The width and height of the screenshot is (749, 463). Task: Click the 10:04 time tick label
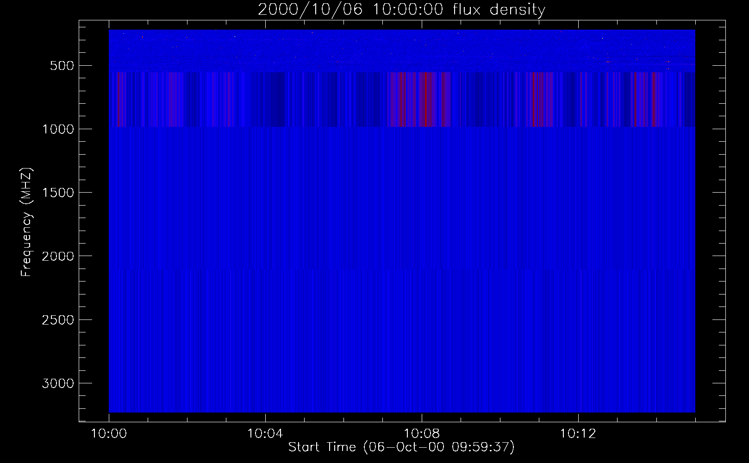[x=265, y=433]
